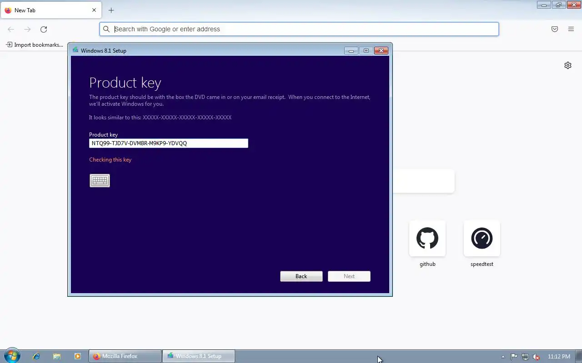The image size is (582, 363).
Task: Focus the Product key input field
Action: point(169,143)
